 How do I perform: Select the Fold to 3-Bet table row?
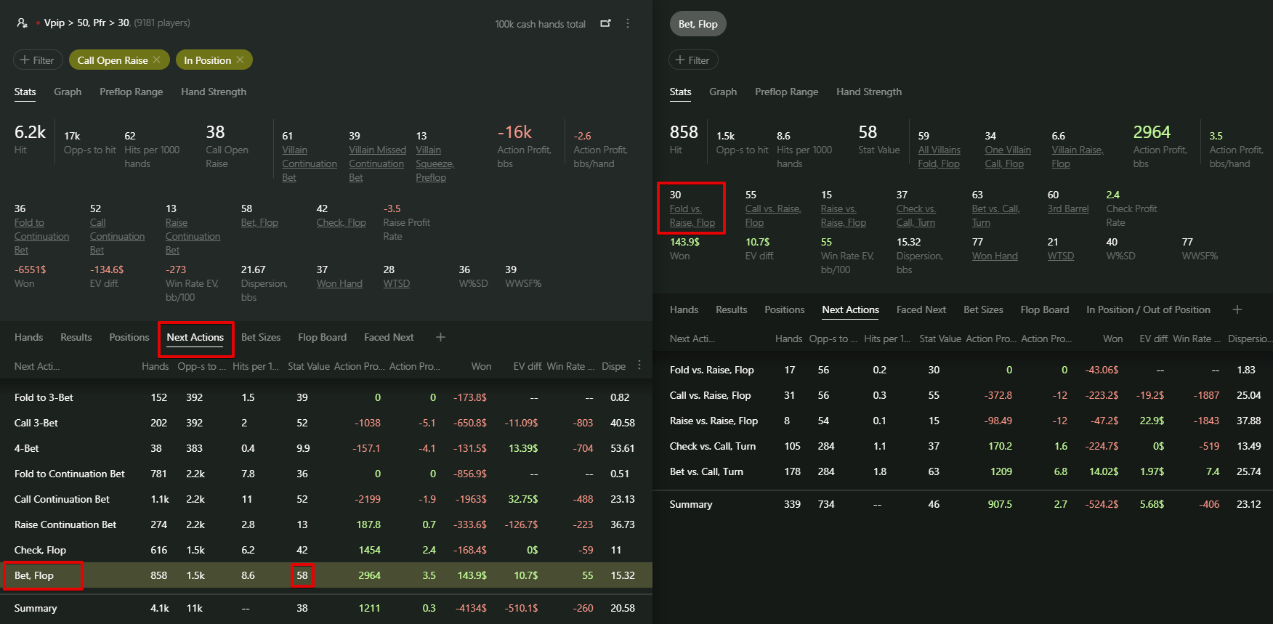326,397
